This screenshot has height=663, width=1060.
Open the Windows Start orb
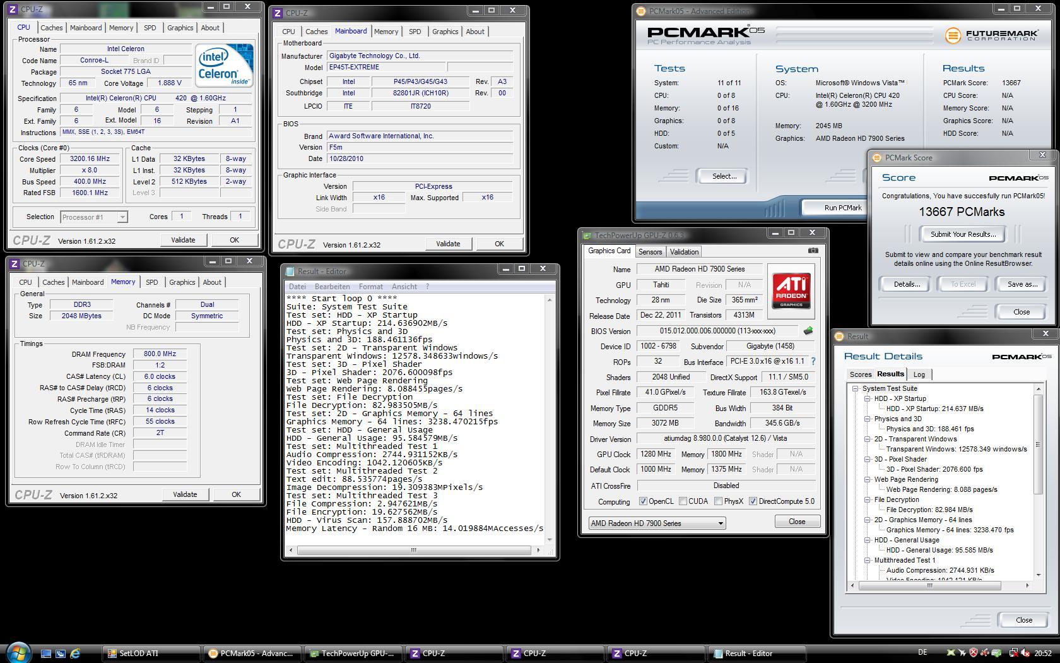[18, 652]
